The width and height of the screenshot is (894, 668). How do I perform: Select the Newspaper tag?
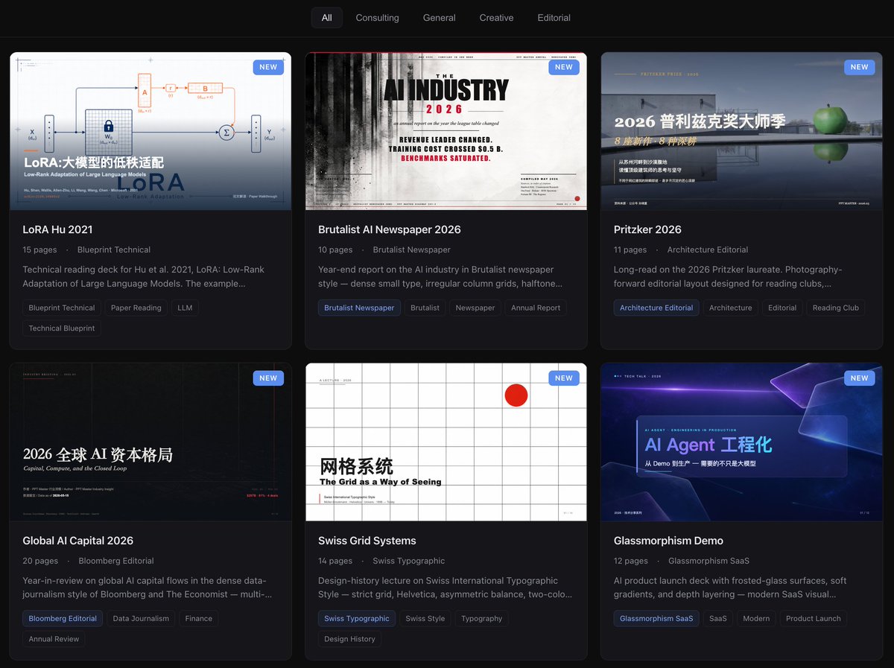475,308
